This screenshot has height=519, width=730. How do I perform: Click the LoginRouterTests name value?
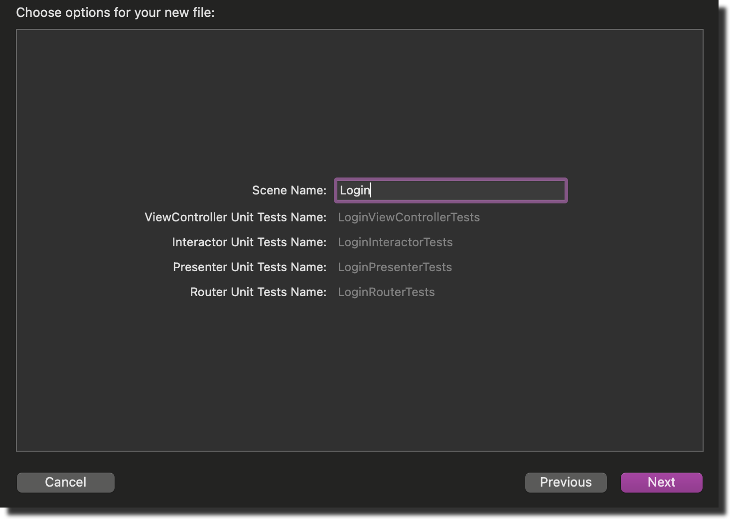click(x=386, y=292)
